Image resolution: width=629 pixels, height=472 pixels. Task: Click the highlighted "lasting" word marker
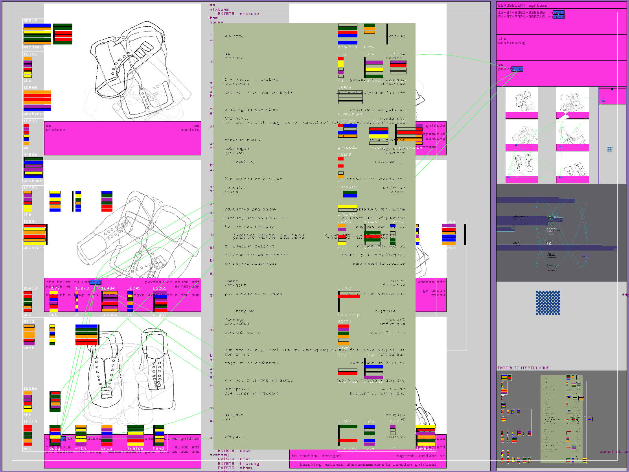[96, 282]
